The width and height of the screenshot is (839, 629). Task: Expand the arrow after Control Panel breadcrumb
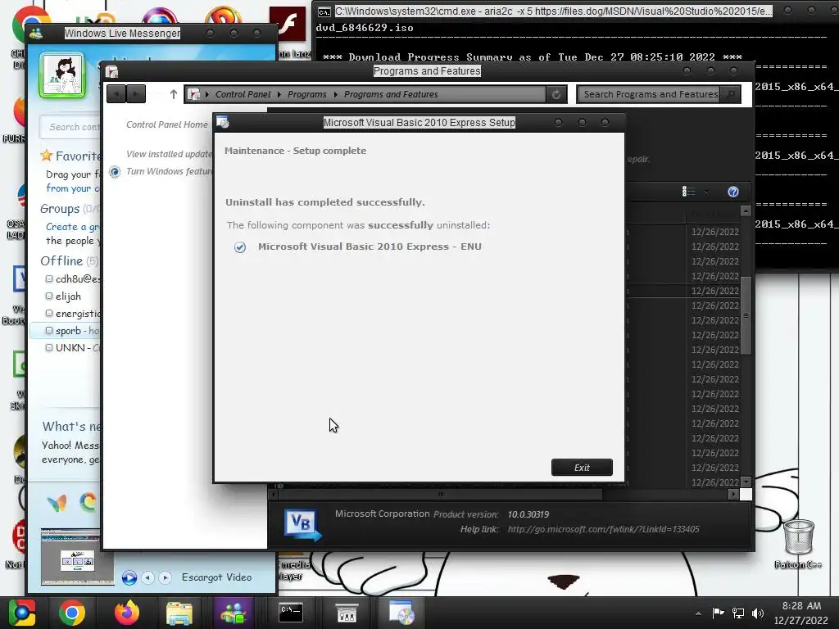279,94
